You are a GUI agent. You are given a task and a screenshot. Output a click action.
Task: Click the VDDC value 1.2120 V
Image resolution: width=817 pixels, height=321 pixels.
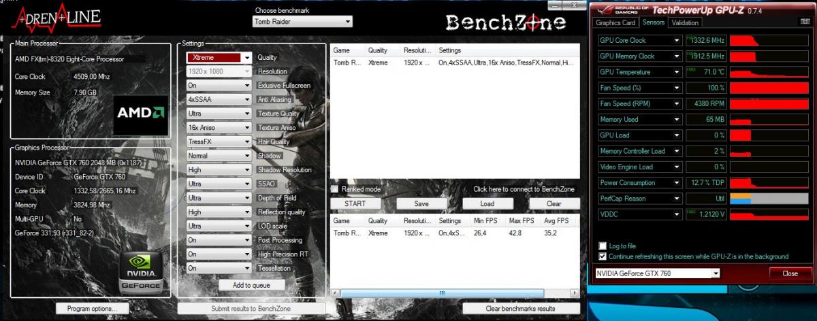pos(705,214)
